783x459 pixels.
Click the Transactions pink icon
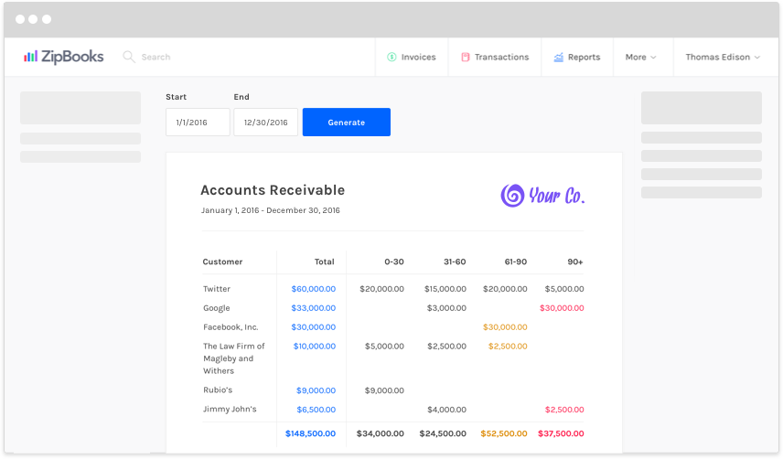(x=466, y=58)
